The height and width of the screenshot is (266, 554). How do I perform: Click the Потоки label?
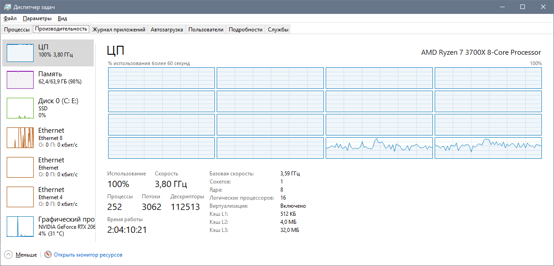pos(151,196)
